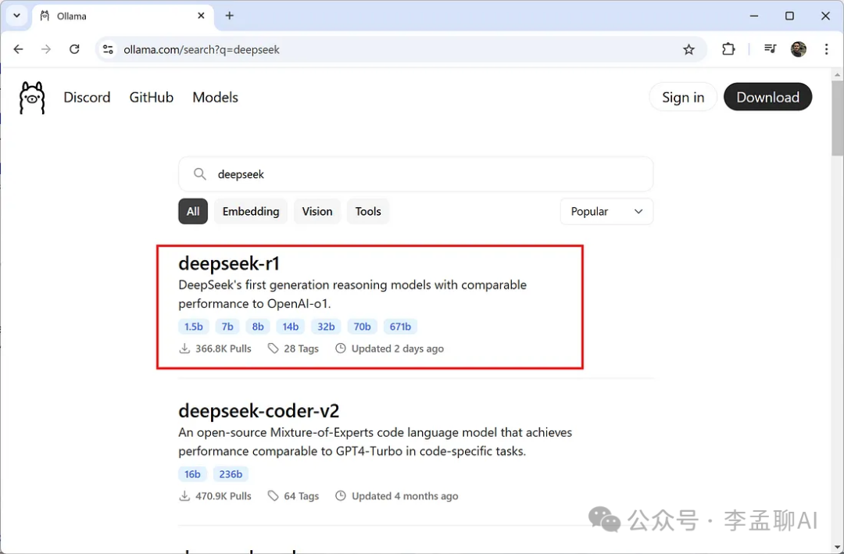
Task: Reload the page
Action: pyautogui.click(x=74, y=49)
